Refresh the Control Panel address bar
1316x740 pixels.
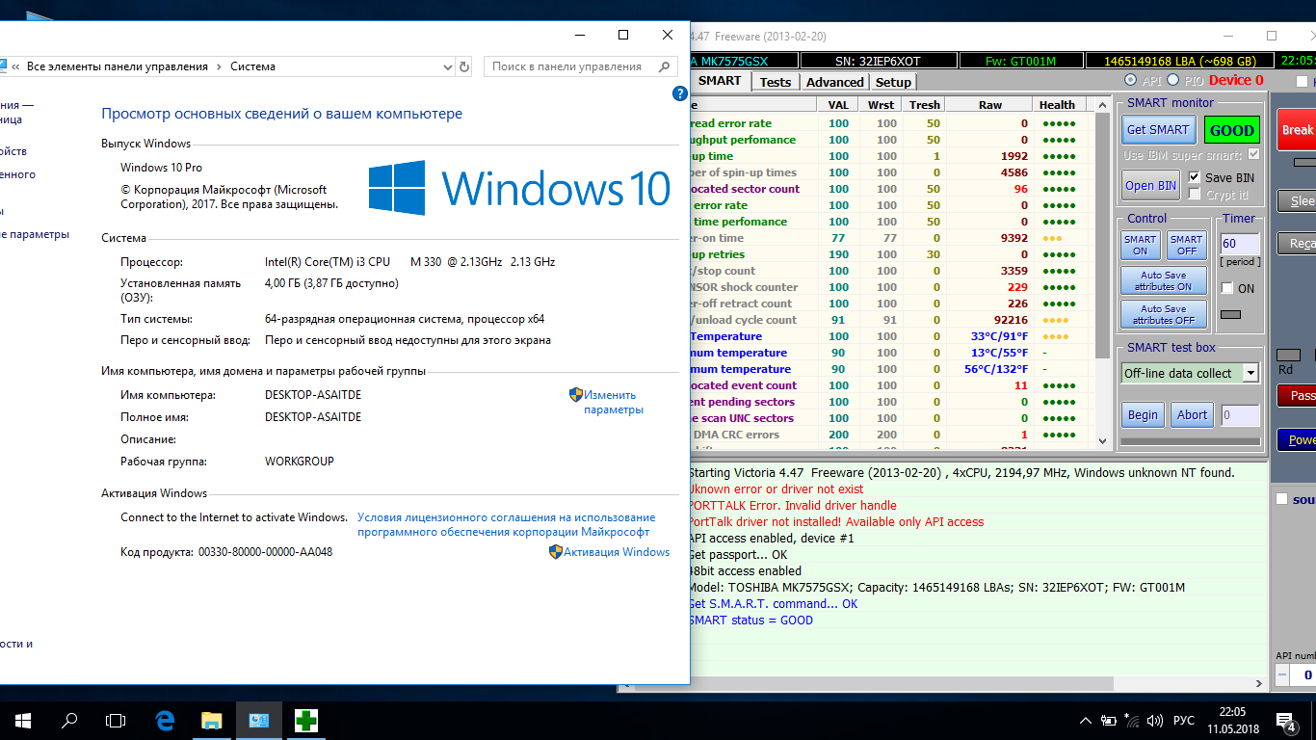[464, 66]
